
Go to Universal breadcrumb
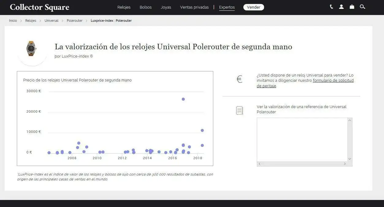pyautogui.click(x=51, y=21)
